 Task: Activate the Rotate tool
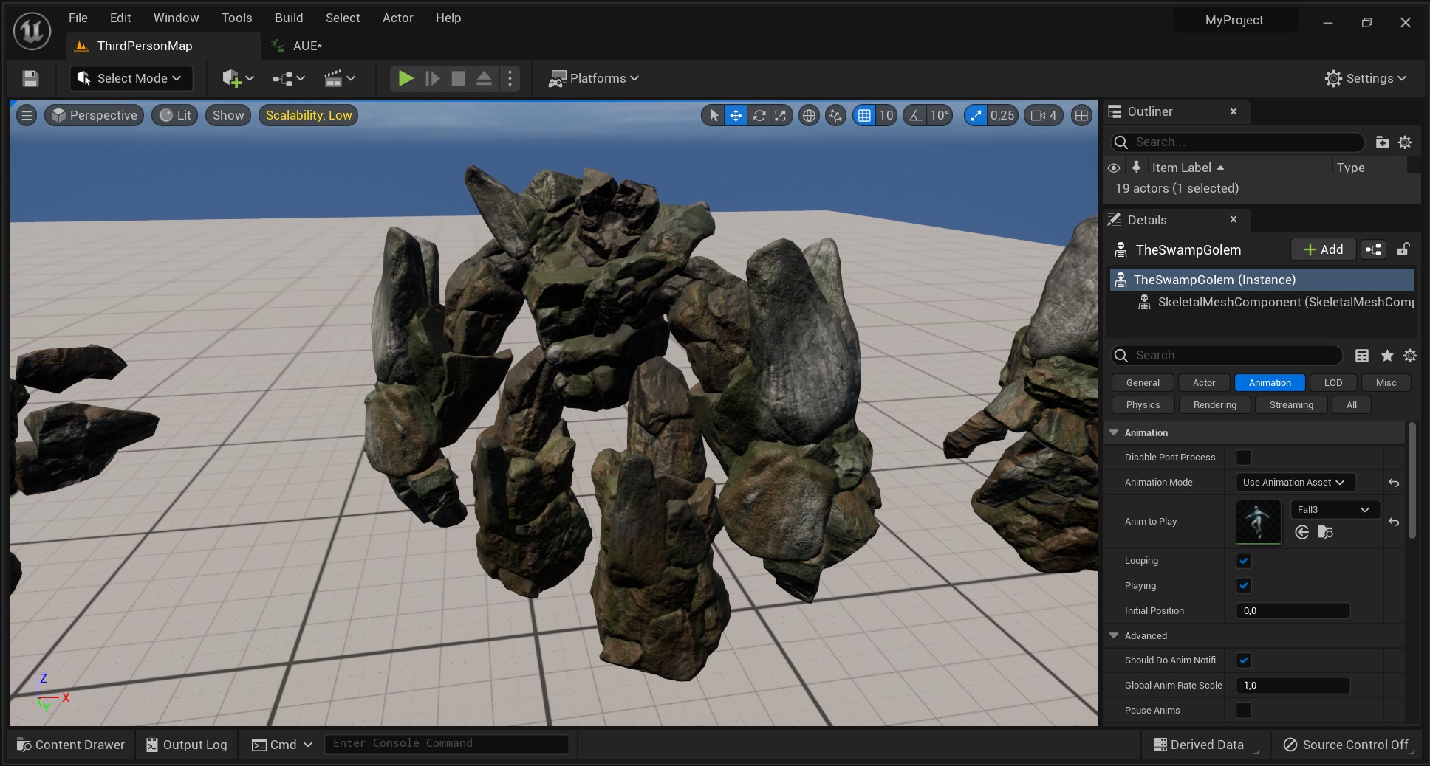click(759, 115)
